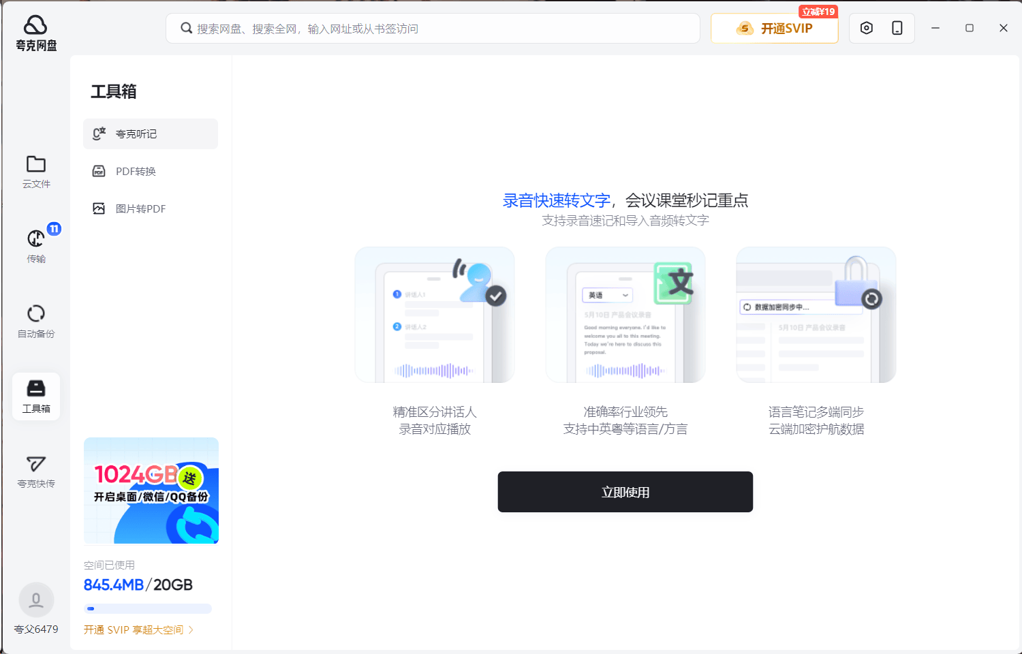Click 录音对应播放 caption text

tap(435, 429)
